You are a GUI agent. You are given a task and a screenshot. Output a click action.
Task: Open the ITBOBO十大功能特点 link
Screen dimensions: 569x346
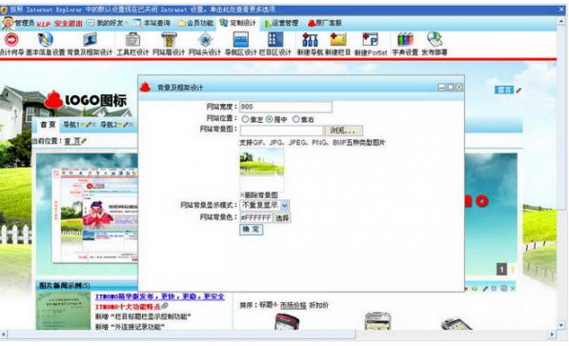pyautogui.click(x=128, y=307)
